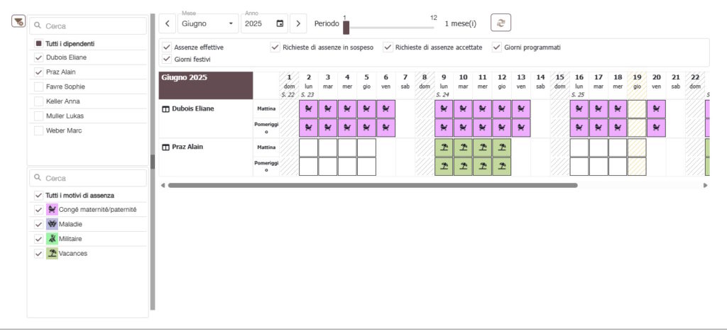Viewport: 727px width, 331px height.
Task: Click Praz Alain empty morning cell on 2 June
Action: coord(309,147)
